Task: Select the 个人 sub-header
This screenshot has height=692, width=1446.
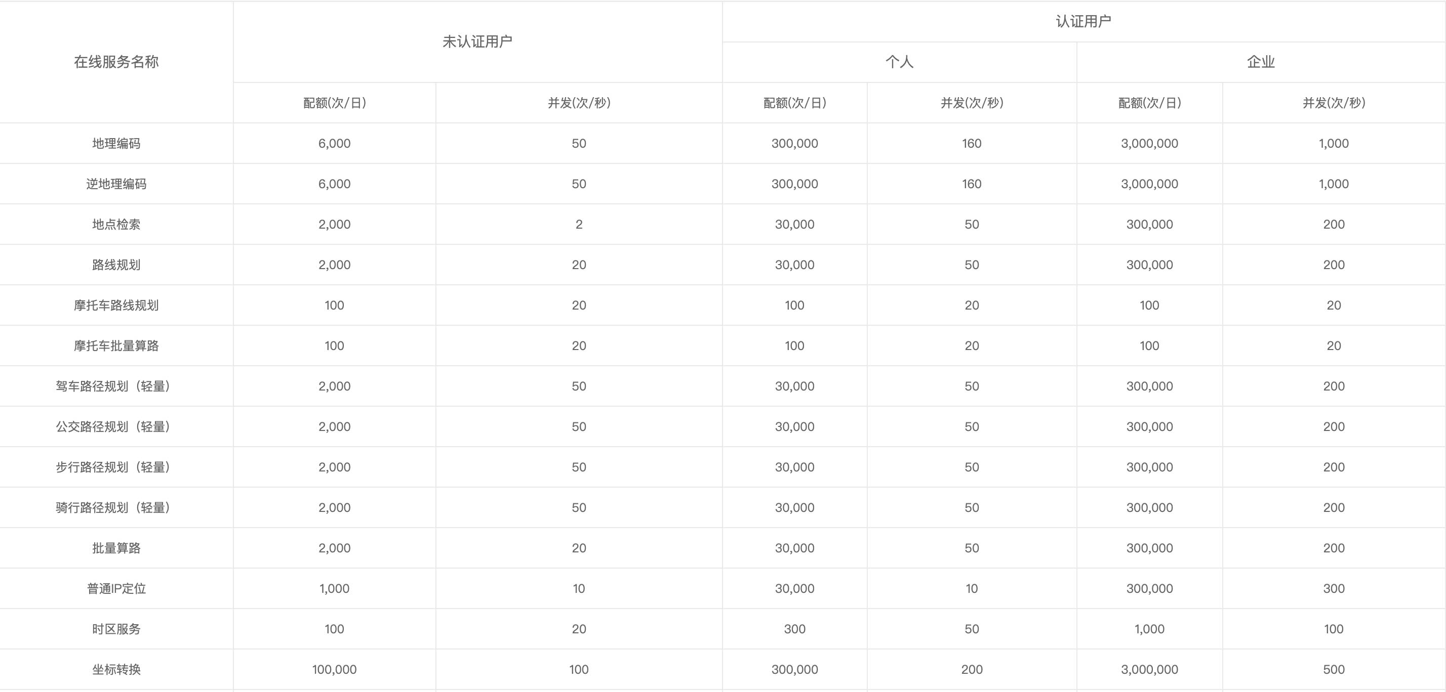Action: pyautogui.click(x=899, y=62)
